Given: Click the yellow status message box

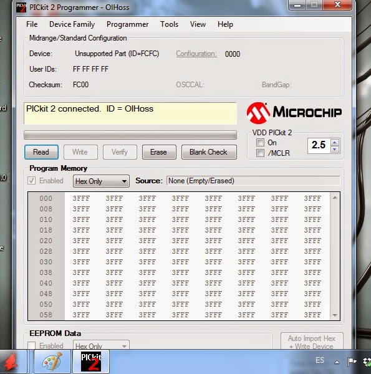Looking at the screenshot, I should [130, 113].
